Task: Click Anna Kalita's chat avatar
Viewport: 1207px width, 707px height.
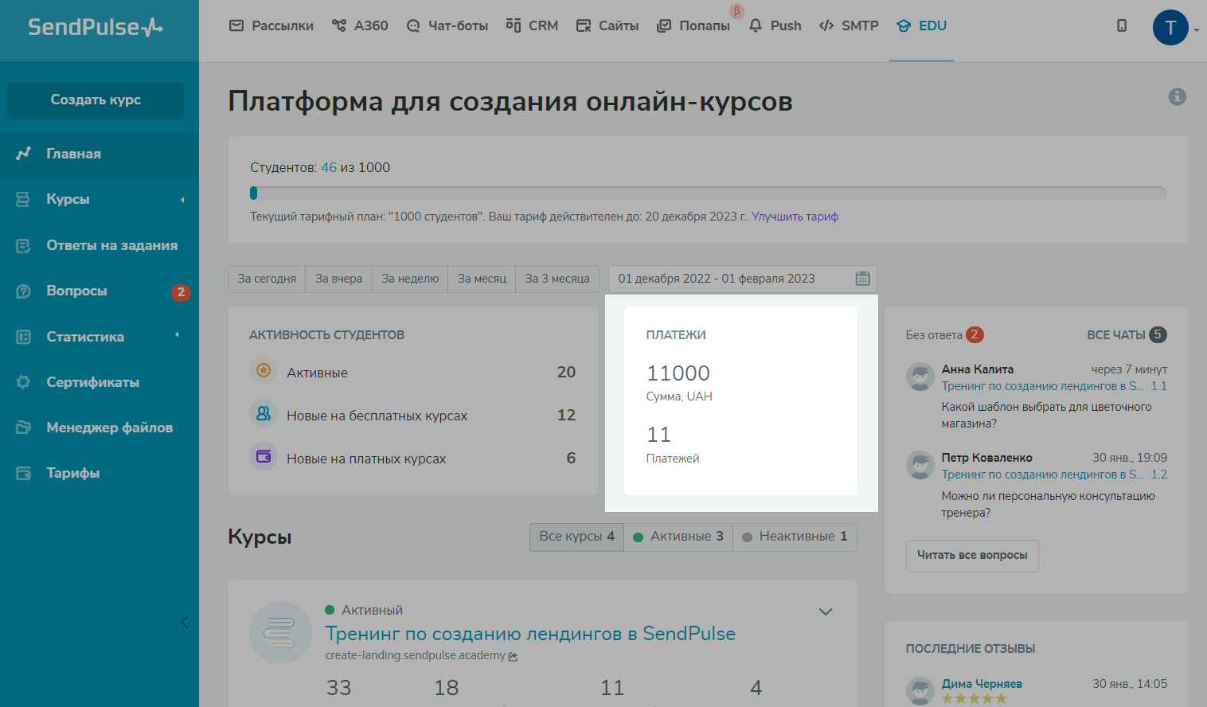Action: pyautogui.click(x=920, y=377)
